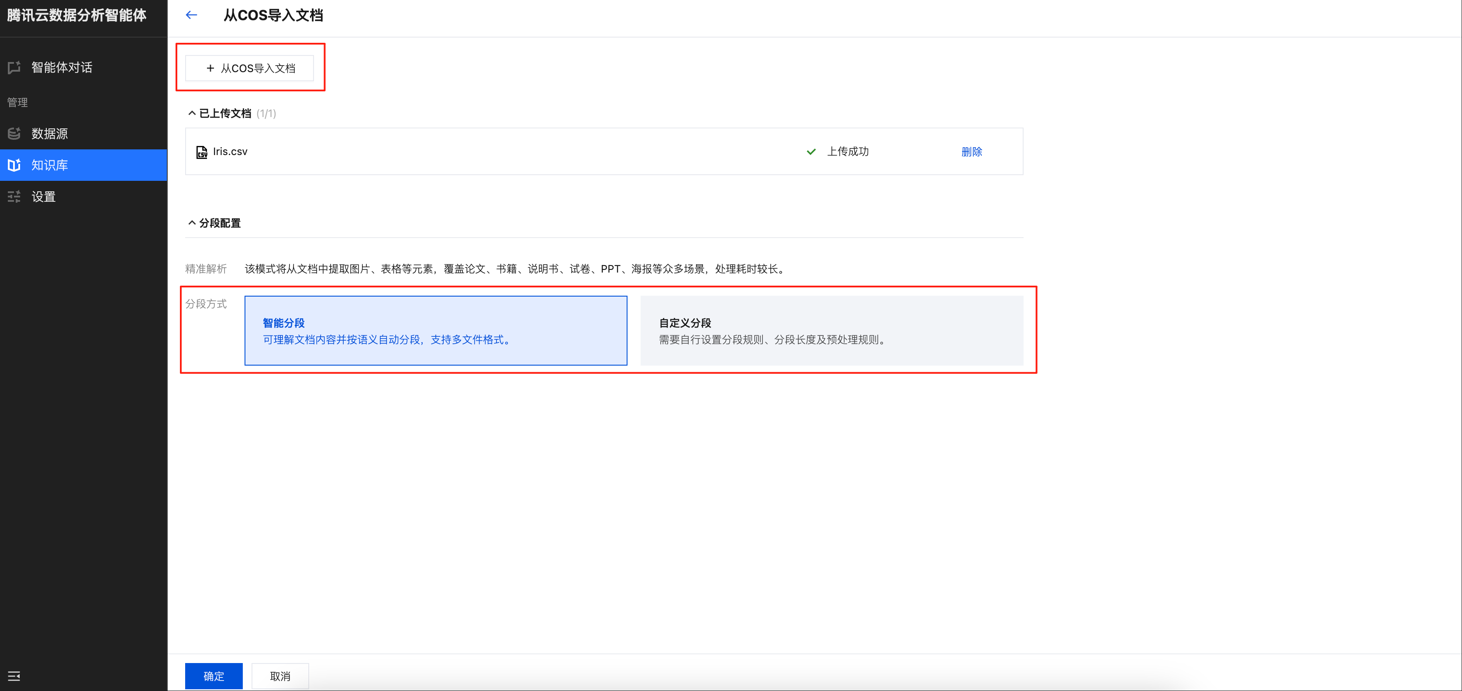
Task: Click 从COS导入文档 add button
Action: (x=250, y=68)
